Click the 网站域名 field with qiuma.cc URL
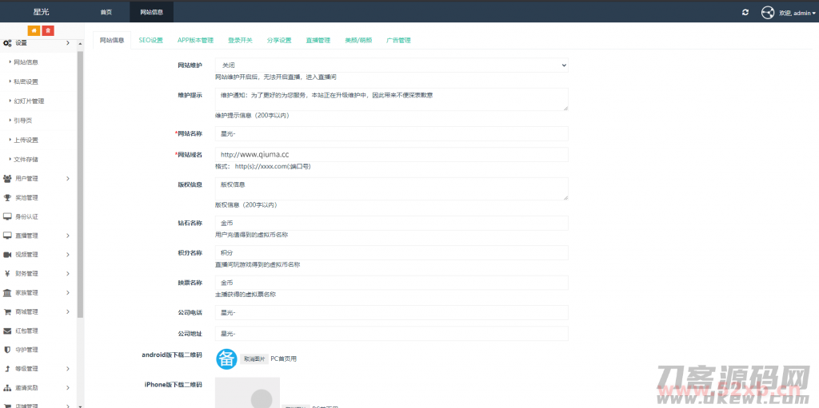Image resolution: width=819 pixels, height=408 pixels. 392,154
